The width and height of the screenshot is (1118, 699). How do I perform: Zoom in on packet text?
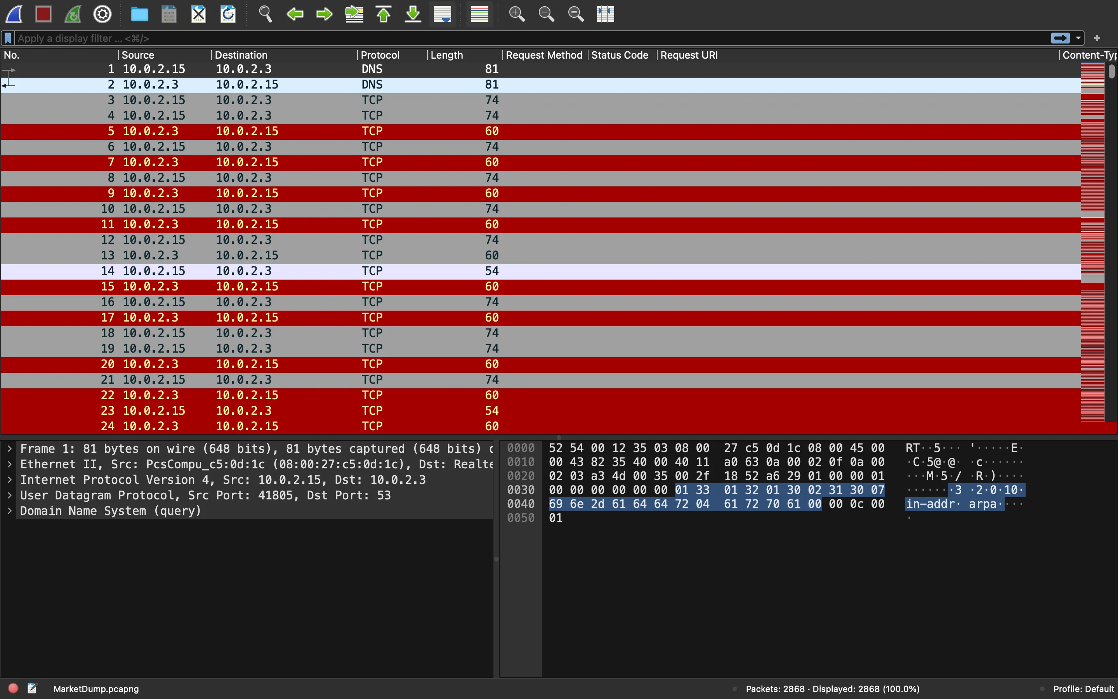tap(517, 14)
